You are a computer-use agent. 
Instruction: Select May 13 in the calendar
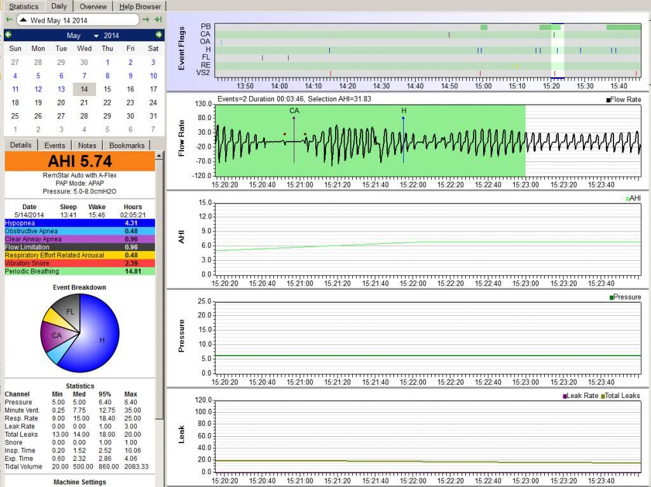[61, 89]
